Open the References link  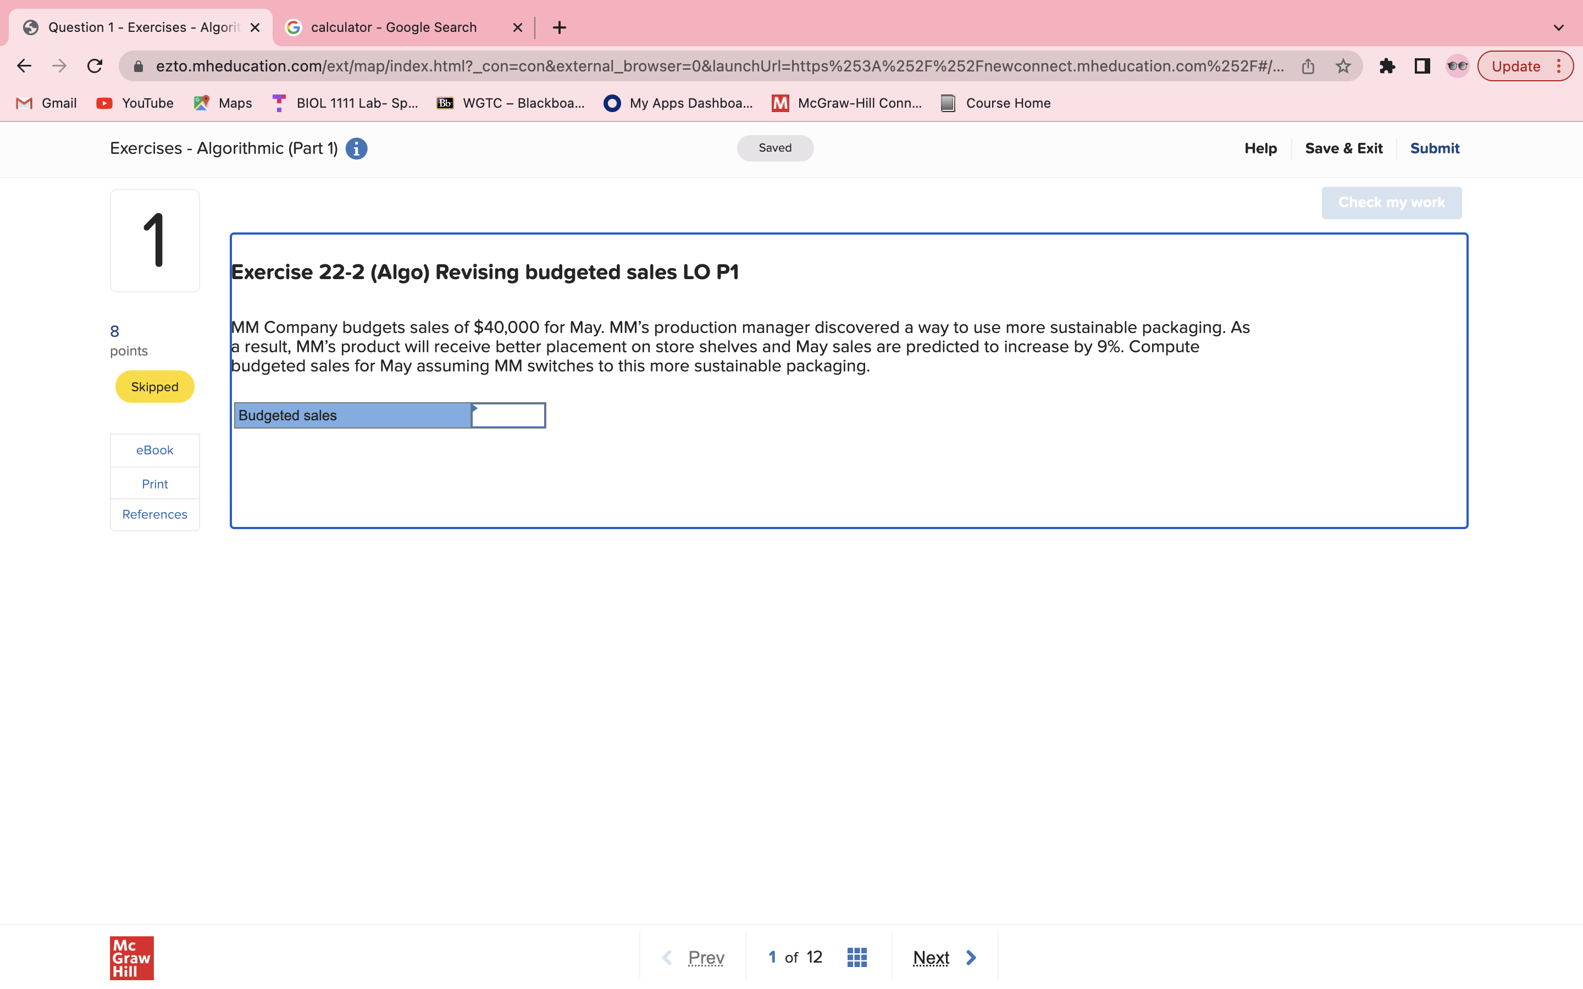point(154,514)
